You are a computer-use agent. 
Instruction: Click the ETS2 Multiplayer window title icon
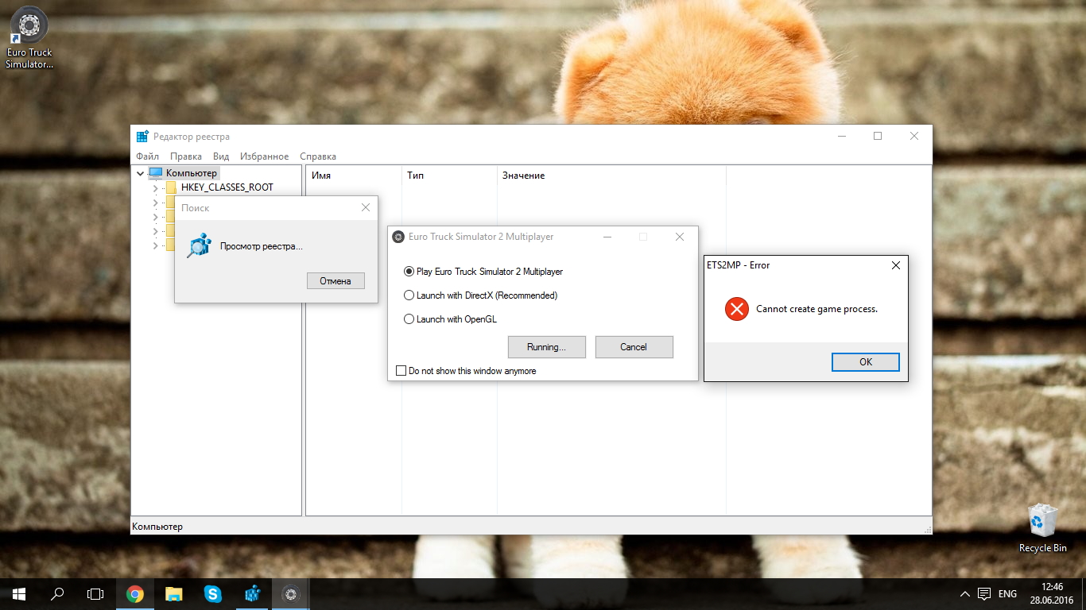[x=398, y=237]
